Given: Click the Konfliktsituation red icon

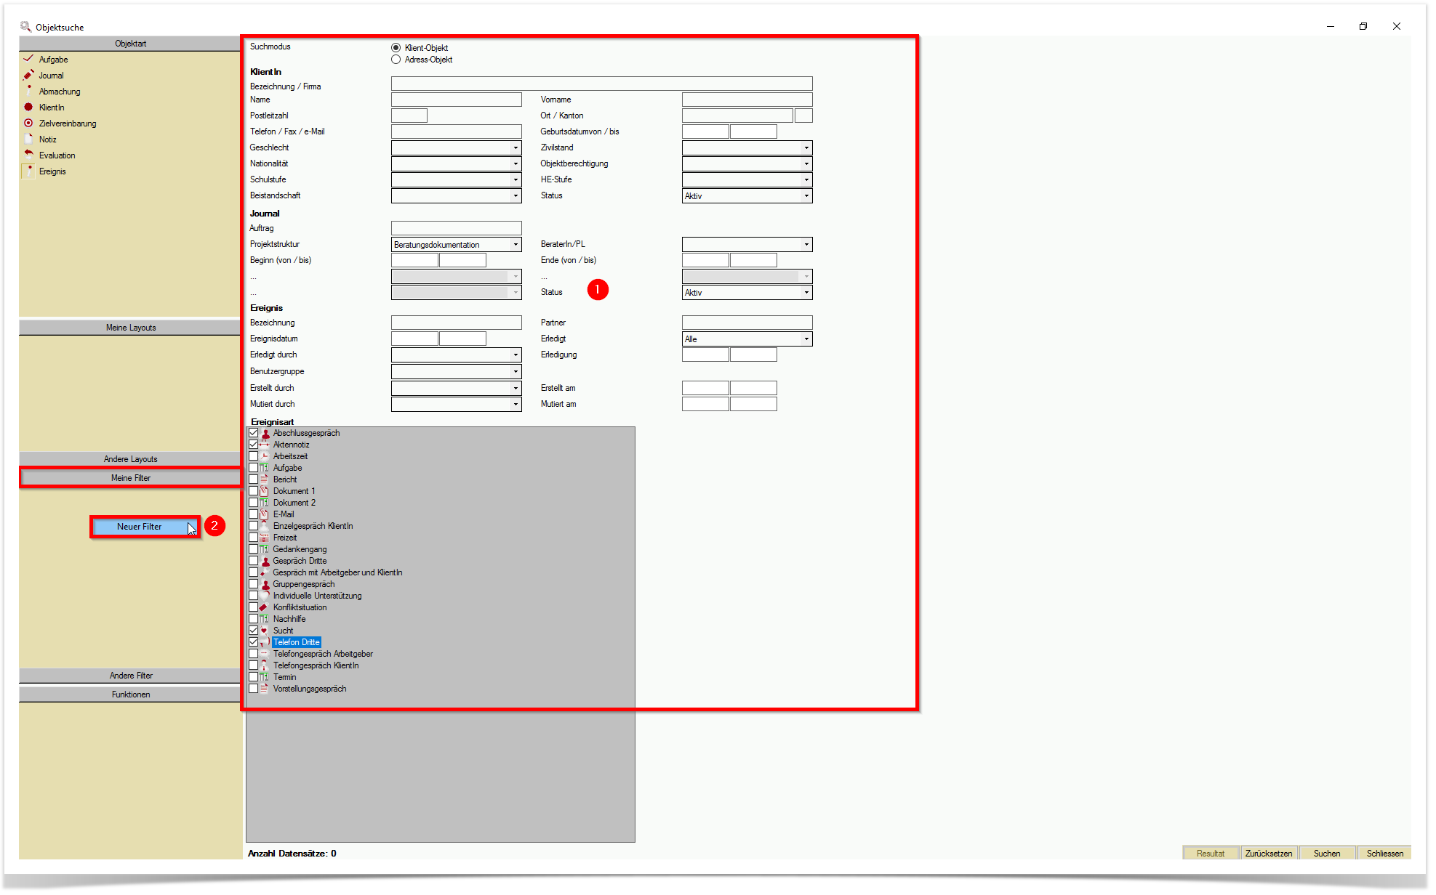Looking at the screenshot, I should [x=265, y=607].
